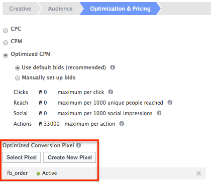Image resolution: width=211 pixels, height=182 pixels.
Task: Click the green Active status dot
Action: pos(38,173)
